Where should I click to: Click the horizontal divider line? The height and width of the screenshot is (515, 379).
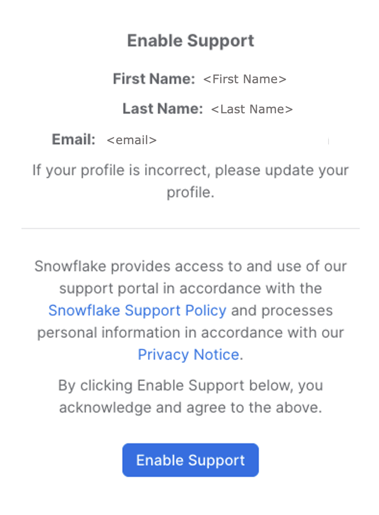tap(190, 229)
